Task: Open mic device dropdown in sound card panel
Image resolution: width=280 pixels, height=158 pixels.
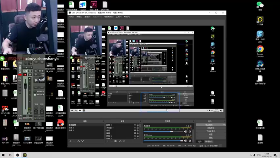Action: (x=28, y=119)
